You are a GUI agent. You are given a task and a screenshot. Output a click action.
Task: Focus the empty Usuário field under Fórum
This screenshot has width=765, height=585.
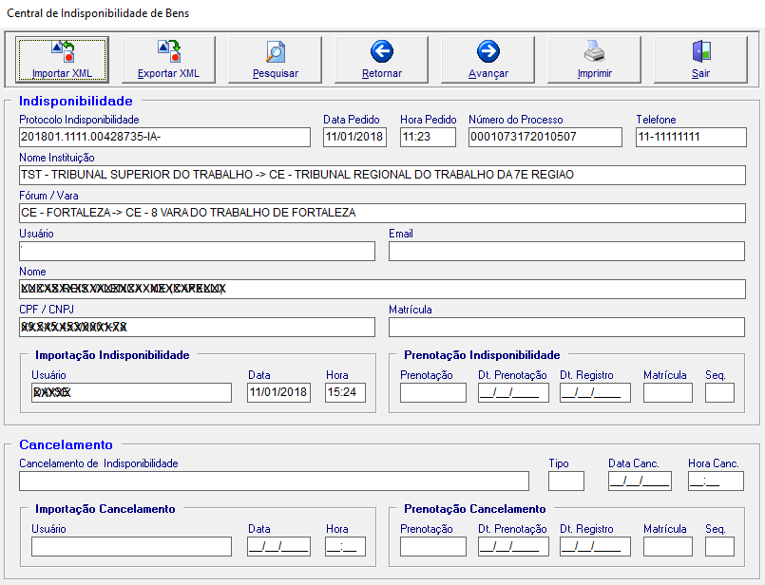pos(197,251)
